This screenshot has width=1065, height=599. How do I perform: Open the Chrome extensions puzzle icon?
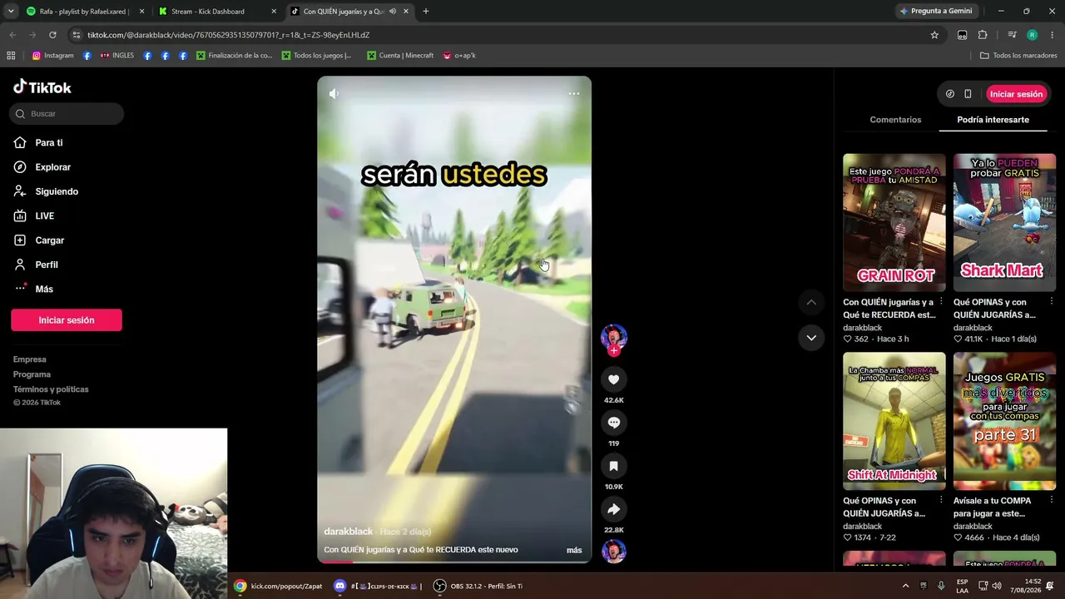(983, 35)
